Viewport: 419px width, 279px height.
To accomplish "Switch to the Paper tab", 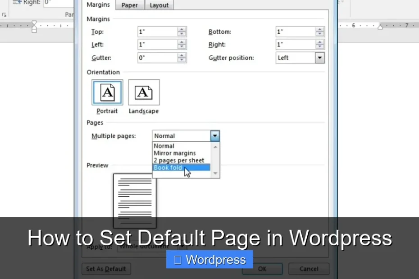I will (x=130, y=5).
